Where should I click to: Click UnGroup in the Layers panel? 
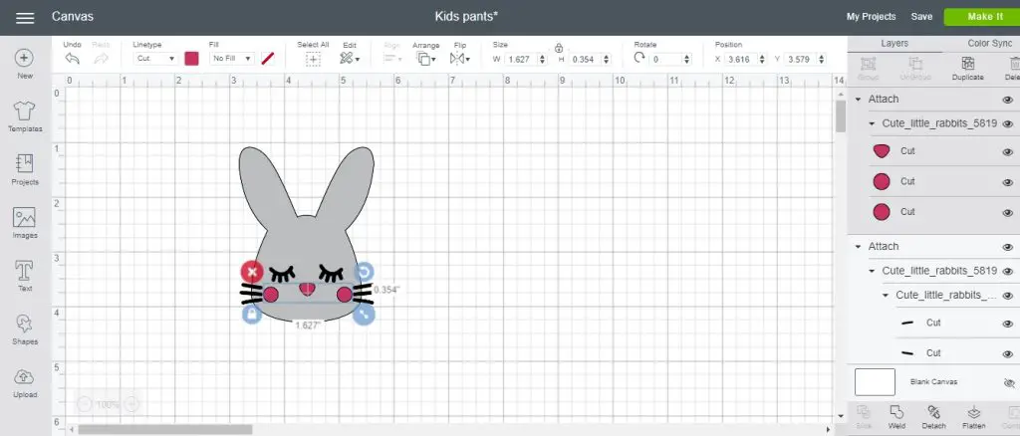pyautogui.click(x=915, y=69)
